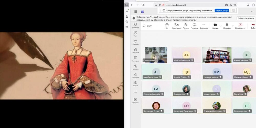
Task: Select Марченко Денис participant tile
Action: [244, 72]
